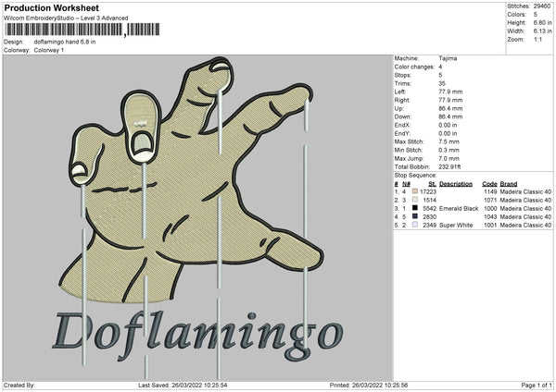Select the Width value '6.13 in'
The width and height of the screenshot is (556, 392).
[542, 31]
